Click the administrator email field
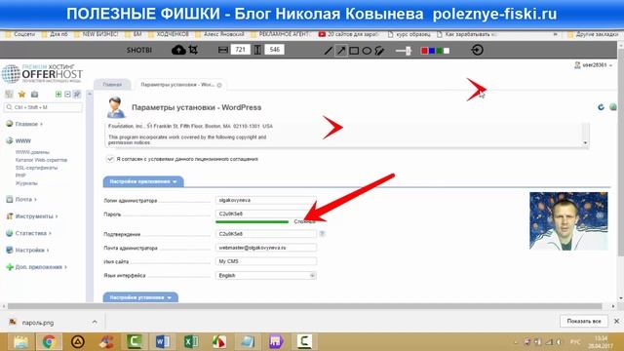624x351 pixels. 266,248
